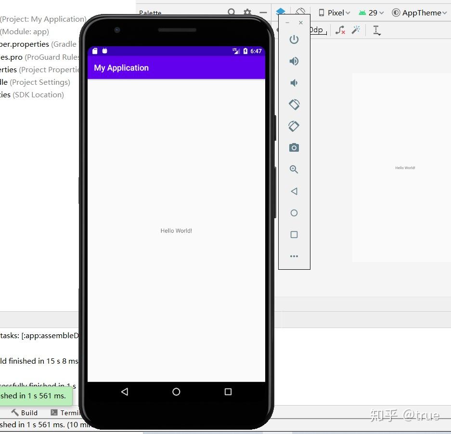Infer constraints with the magic wand
This screenshot has width=451, height=434.
(356, 30)
